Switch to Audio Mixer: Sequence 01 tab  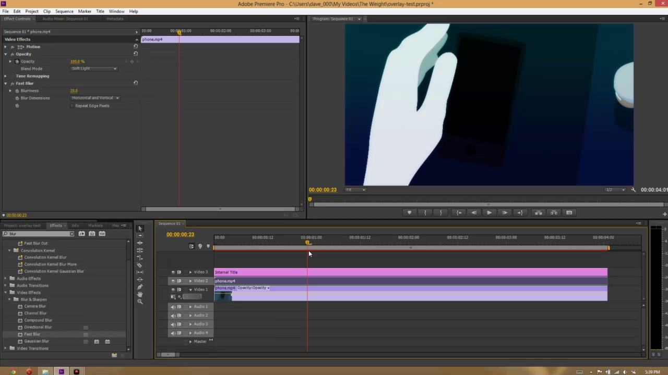(x=65, y=19)
